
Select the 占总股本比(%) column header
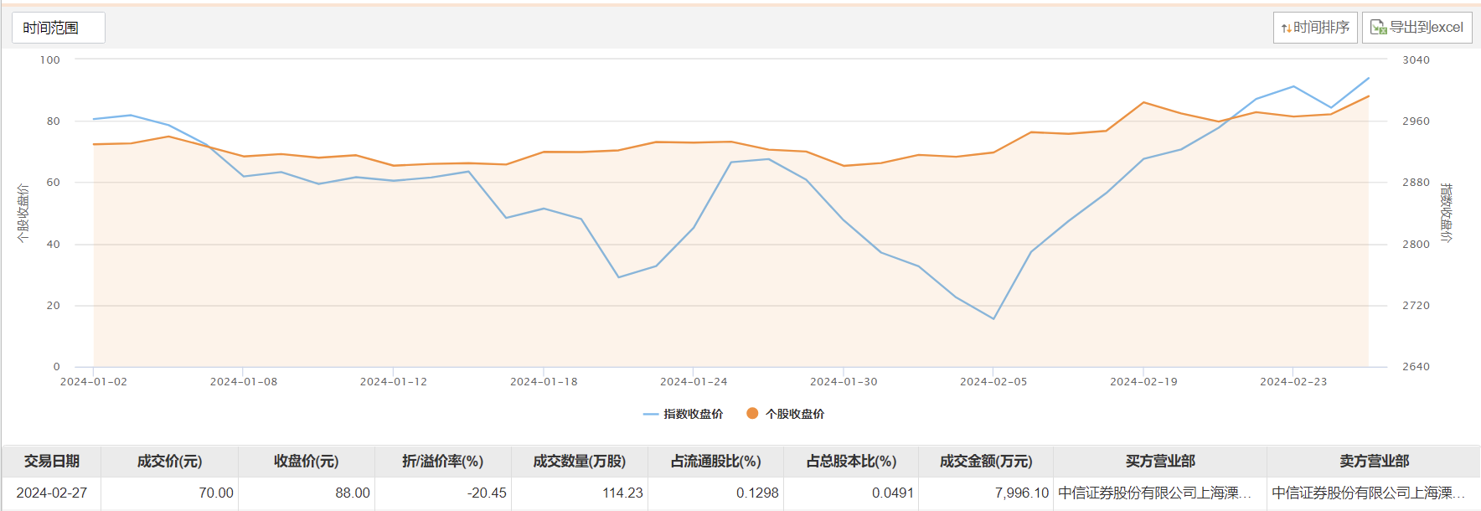point(851,462)
